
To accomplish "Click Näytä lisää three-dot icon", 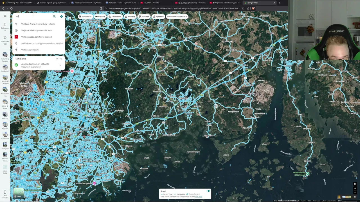I will pyautogui.click(x=5, y=167).
